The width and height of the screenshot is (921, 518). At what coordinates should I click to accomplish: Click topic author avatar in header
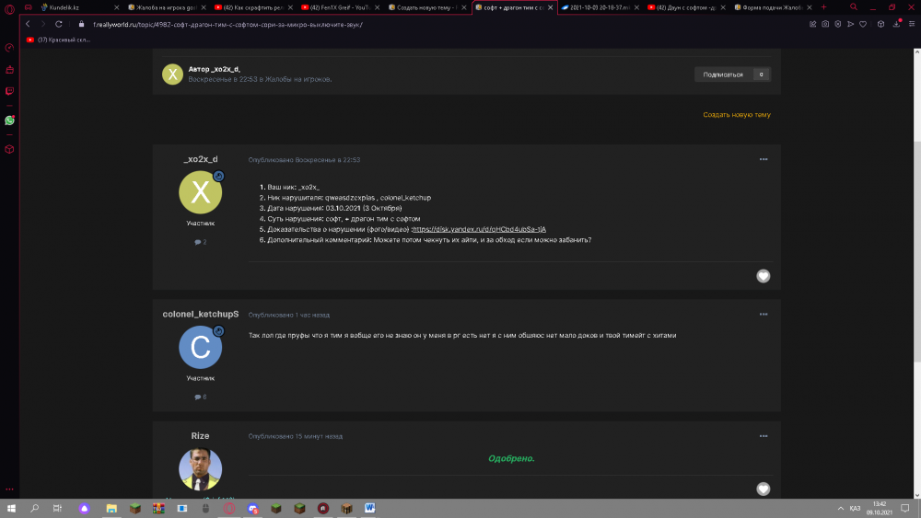pos(173,74)
